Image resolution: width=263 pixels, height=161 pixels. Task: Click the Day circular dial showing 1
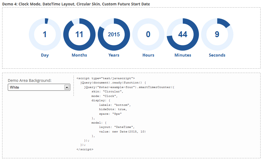(x=45, y=34)
